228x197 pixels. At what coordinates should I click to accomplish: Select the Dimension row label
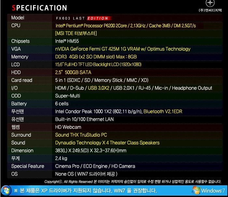click(22, 151)
